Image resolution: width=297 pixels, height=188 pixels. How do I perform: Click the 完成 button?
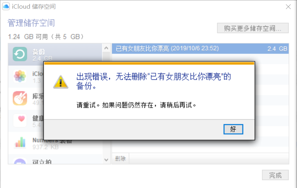tap(275, 175)
